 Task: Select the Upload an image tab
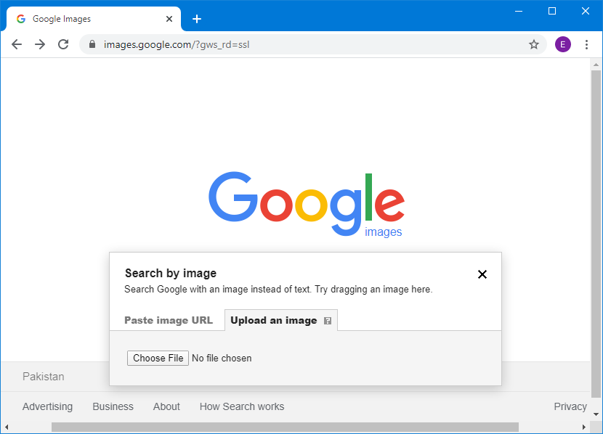(273, 320)
